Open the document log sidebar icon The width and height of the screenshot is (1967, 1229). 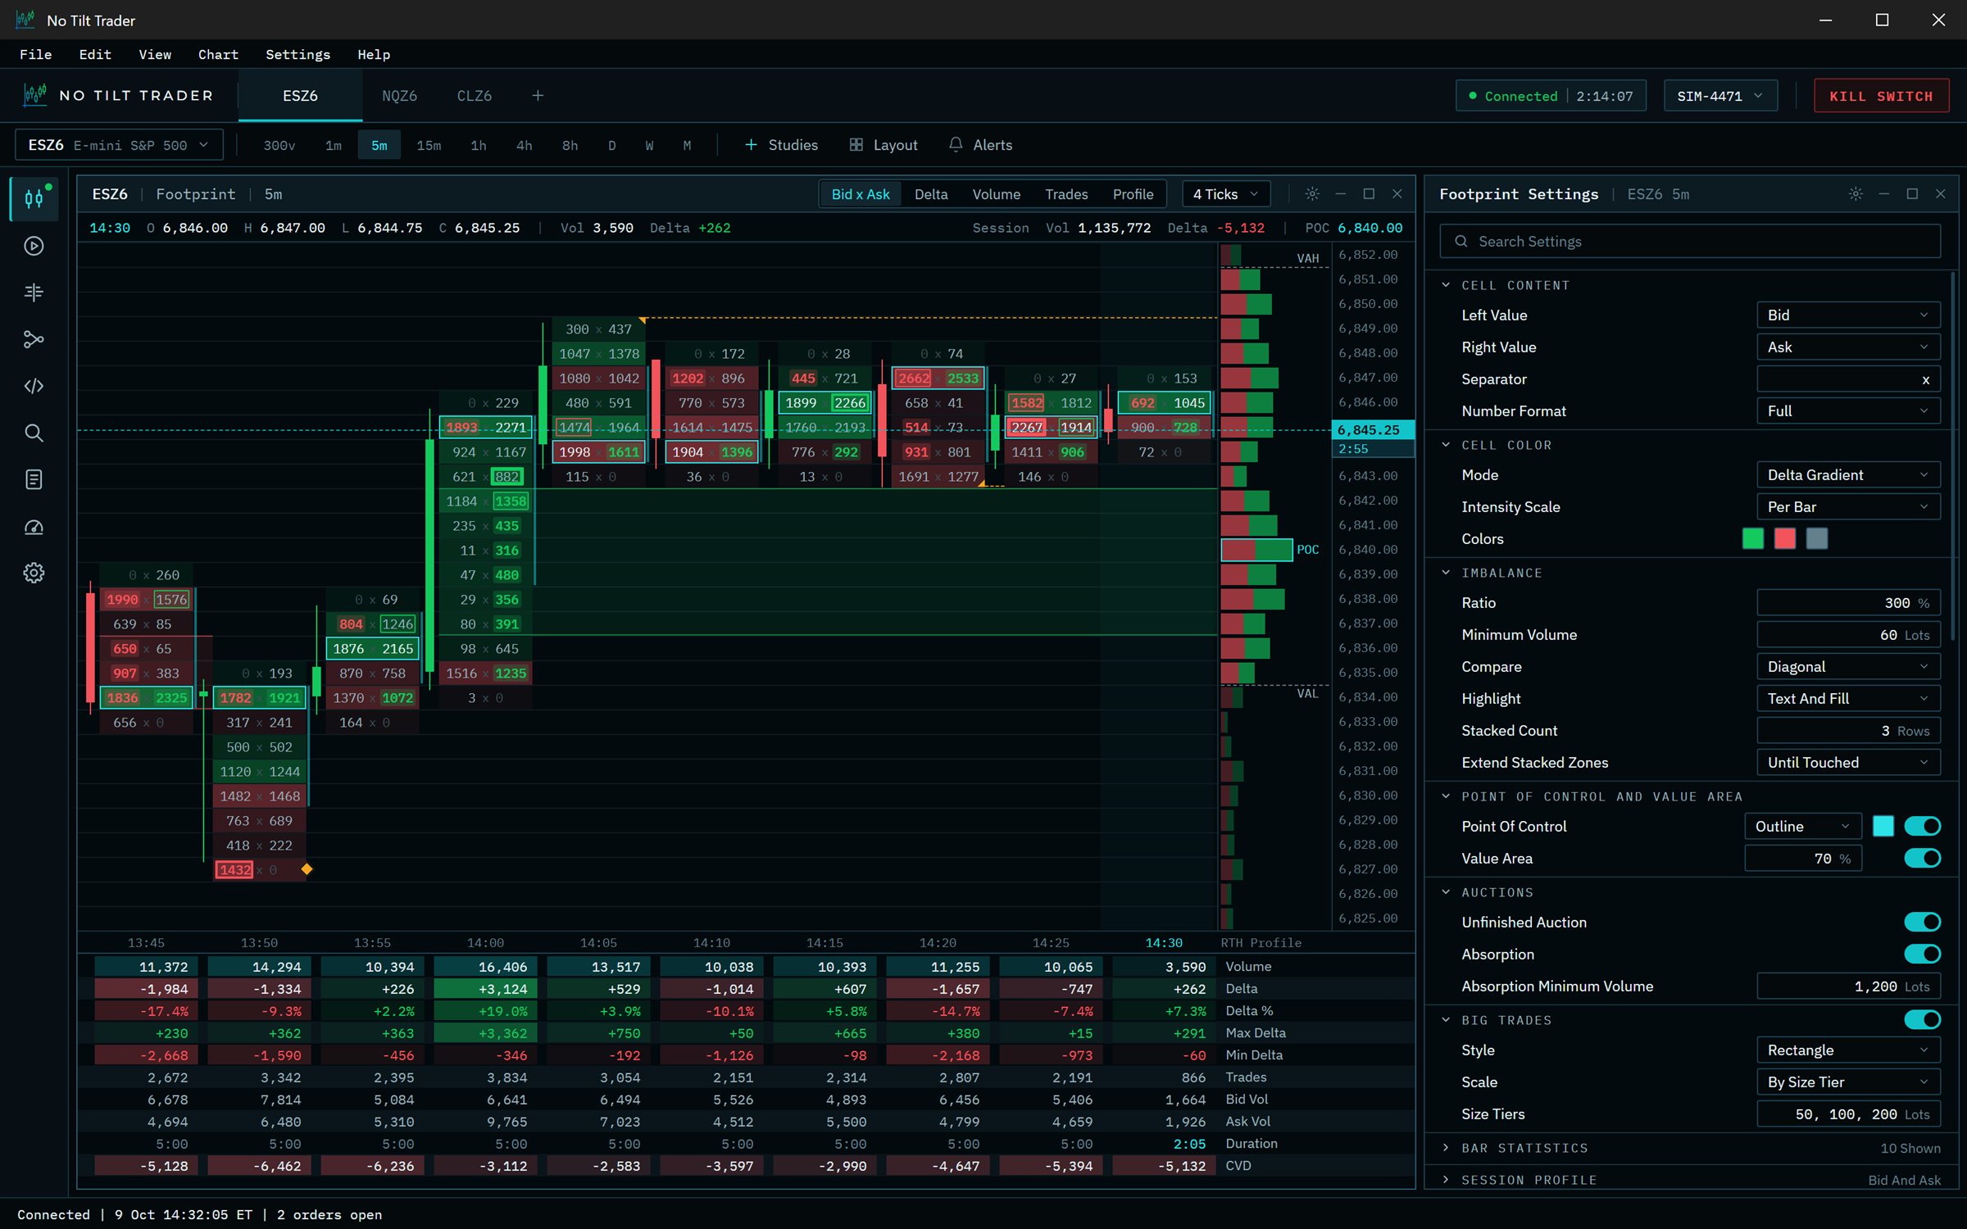(x=34, y=479)
